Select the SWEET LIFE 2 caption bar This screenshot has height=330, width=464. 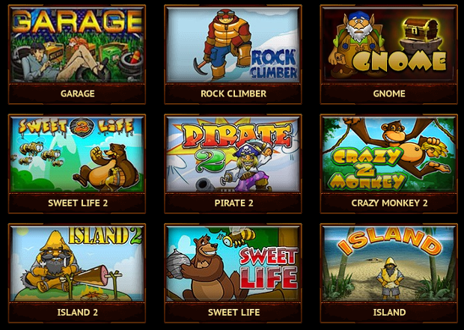coord(77,203)
